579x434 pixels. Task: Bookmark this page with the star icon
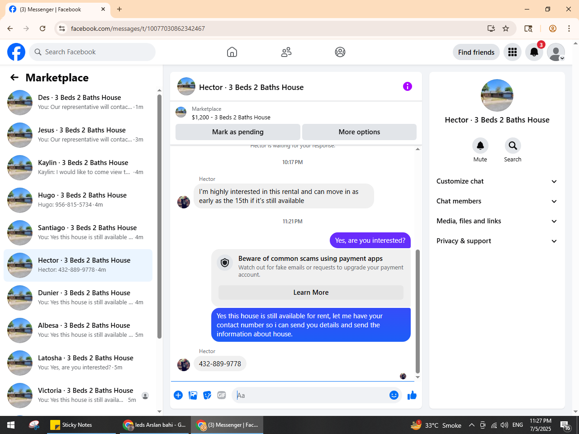pyautogui.click(x=506, y=28)
